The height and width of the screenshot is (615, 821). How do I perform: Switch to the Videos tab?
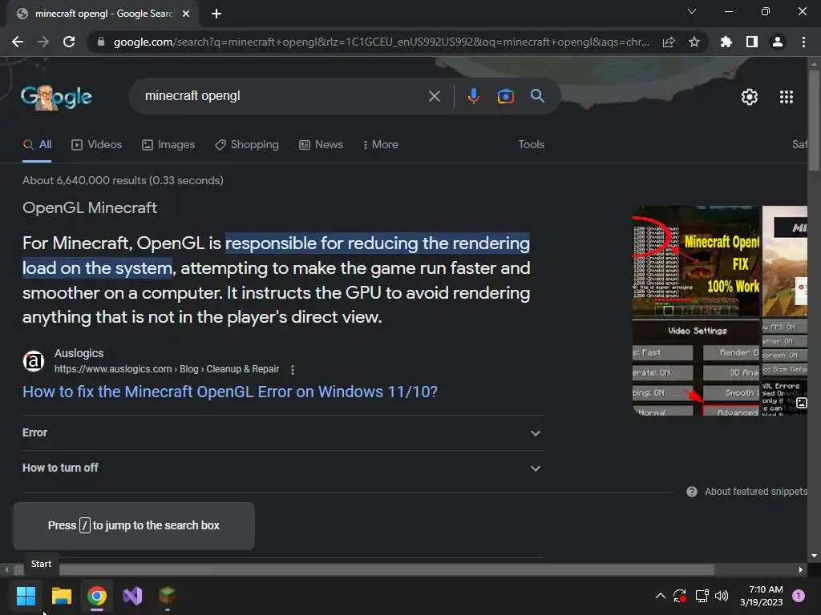coord(97,145)
